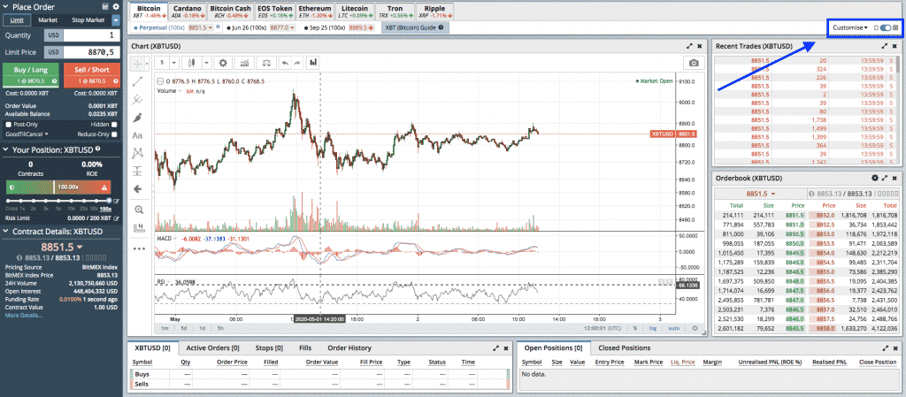Enable the Hidden order checkbox
The height and width of the screenshot is (397, 906).
(x=114, y=124)
